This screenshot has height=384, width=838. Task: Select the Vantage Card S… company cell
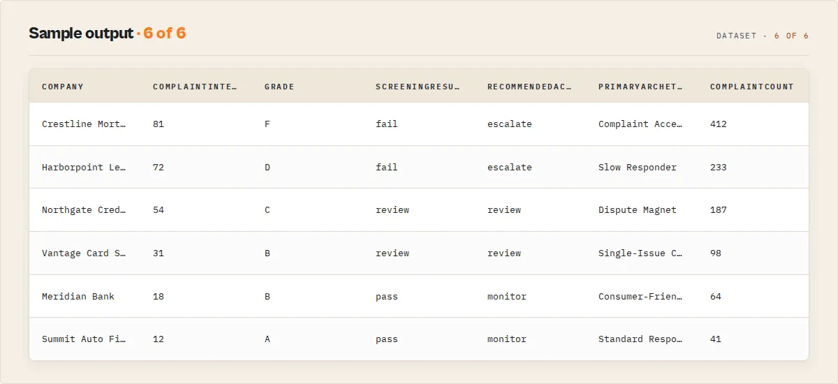[84, 253]
